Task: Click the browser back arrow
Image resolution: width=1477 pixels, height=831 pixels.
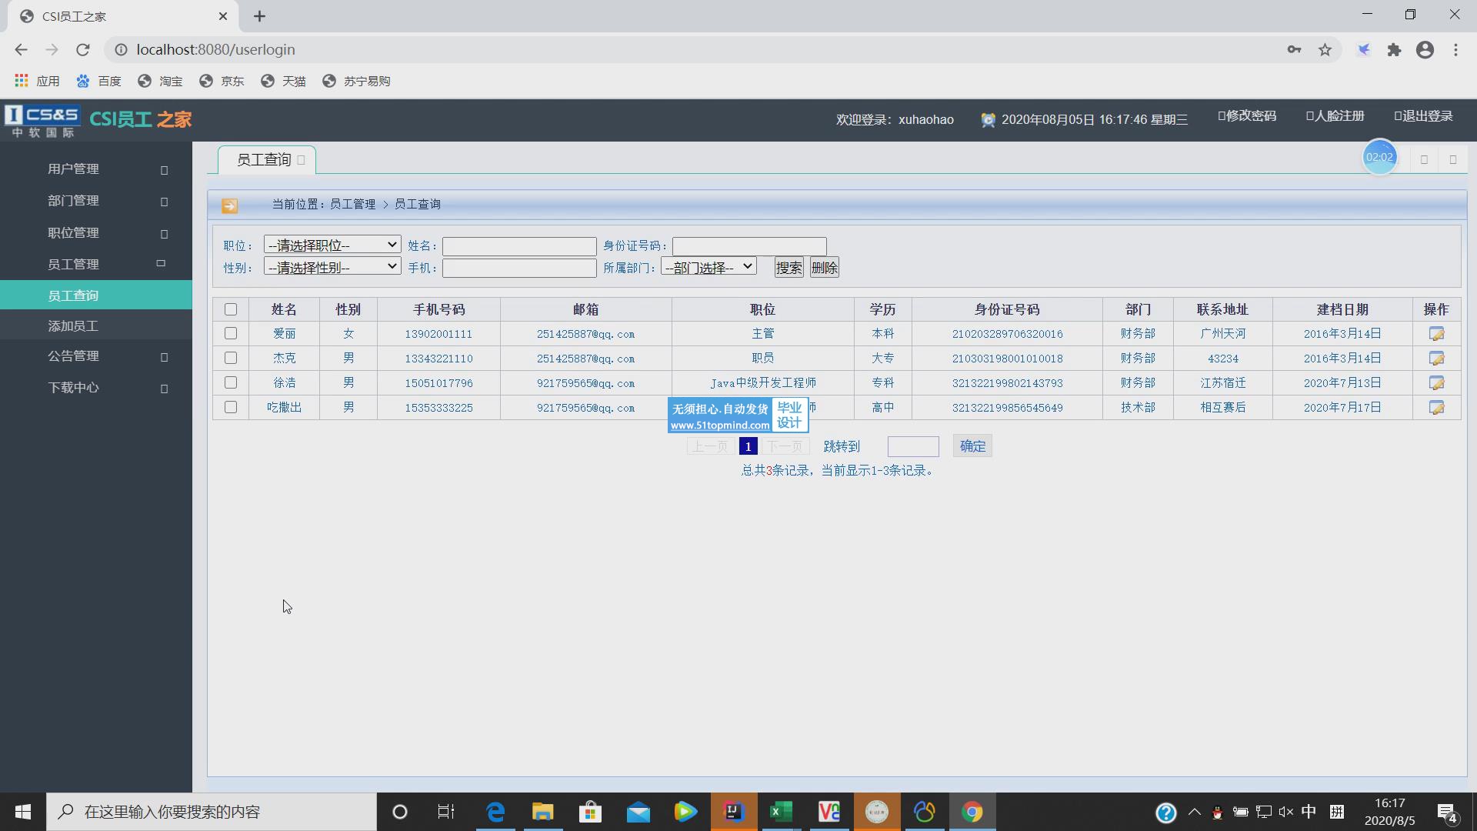Action: (21, 49)
